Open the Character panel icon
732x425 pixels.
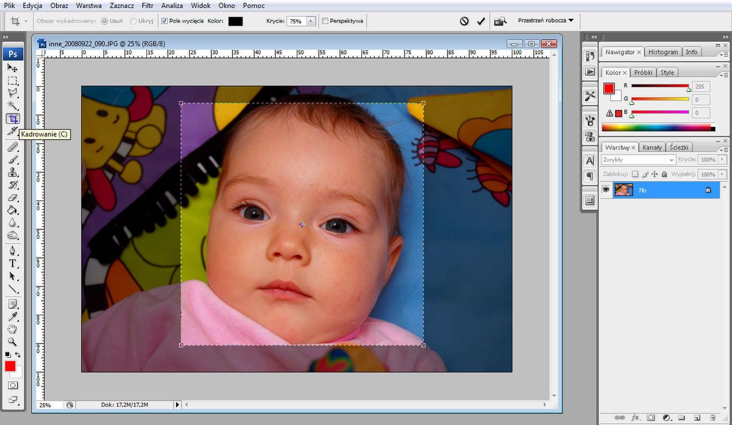590,161
